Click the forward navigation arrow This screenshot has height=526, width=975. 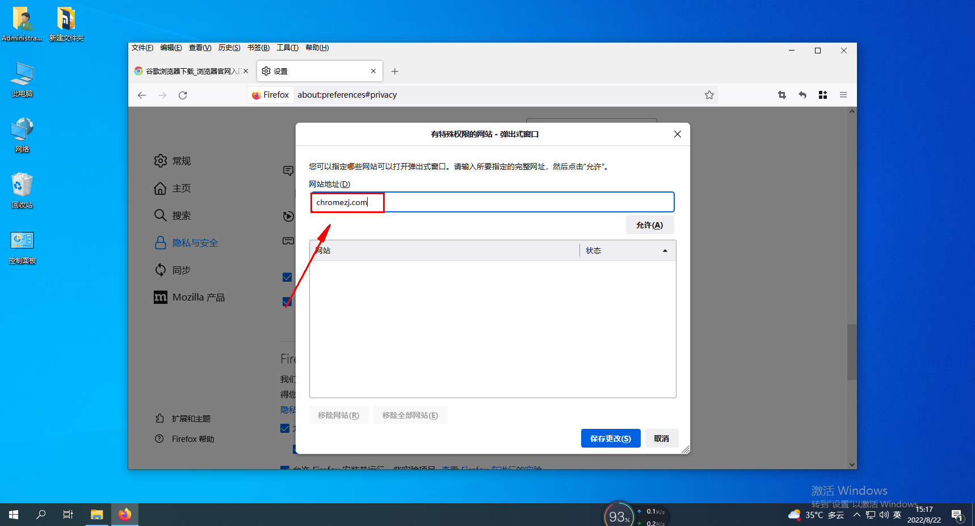point(162,95)
